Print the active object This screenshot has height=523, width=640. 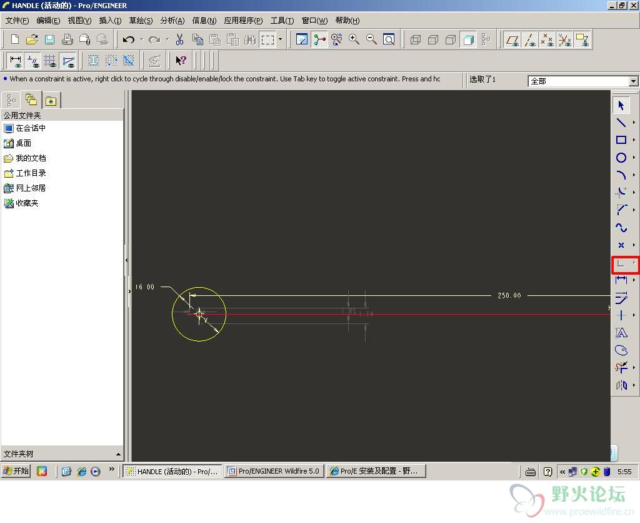tap(67, 39)
